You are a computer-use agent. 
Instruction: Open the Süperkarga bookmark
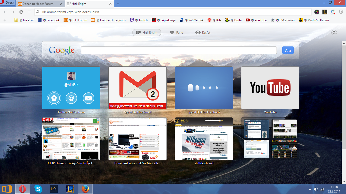coord(164,20)
